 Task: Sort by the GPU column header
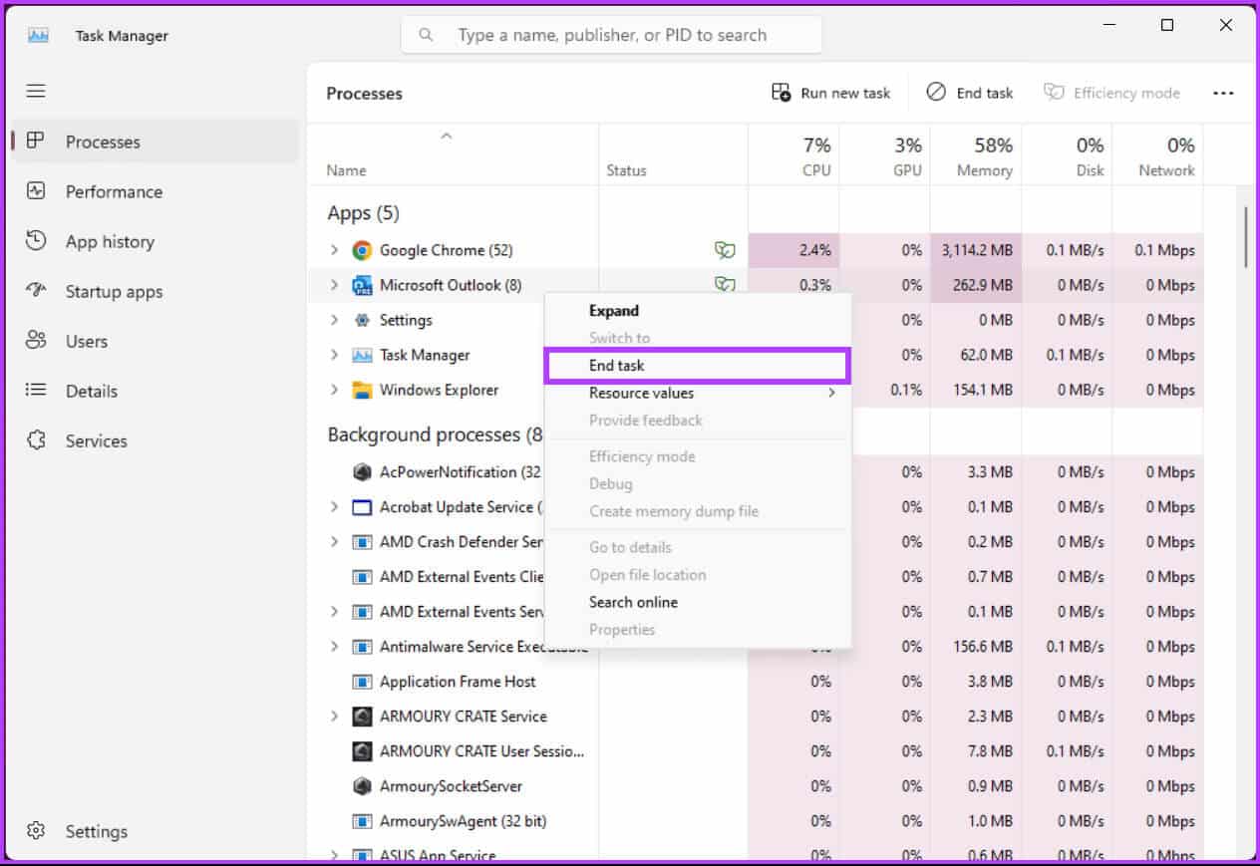click(885, 155)
